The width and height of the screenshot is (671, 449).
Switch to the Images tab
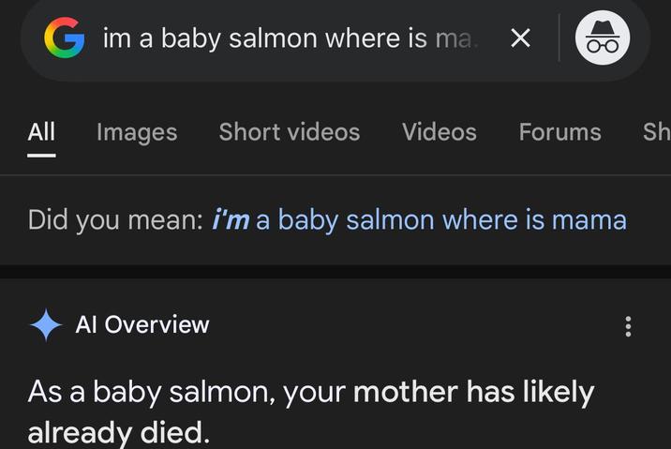(137, 132)
